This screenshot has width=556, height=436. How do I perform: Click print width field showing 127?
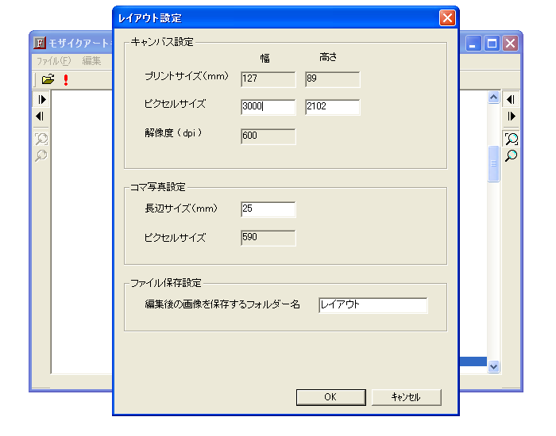pos(268,79)
